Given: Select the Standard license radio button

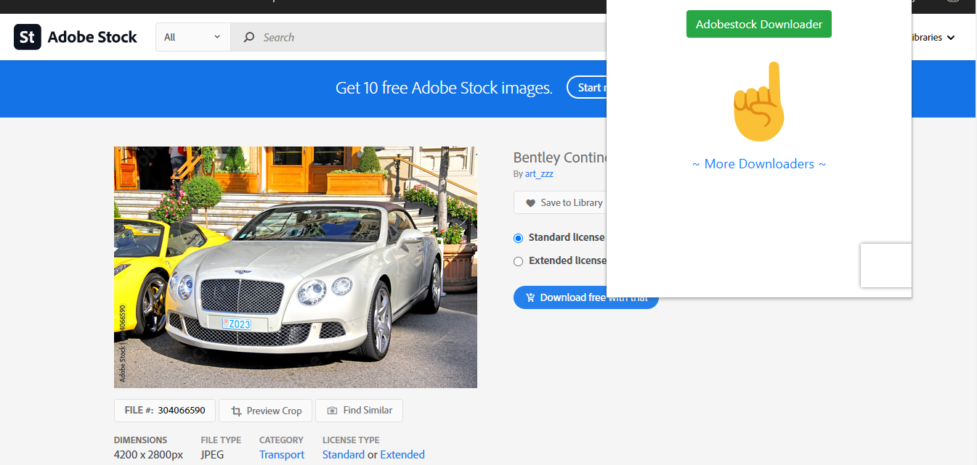Looking at the screenshot, I should [518, 238].
